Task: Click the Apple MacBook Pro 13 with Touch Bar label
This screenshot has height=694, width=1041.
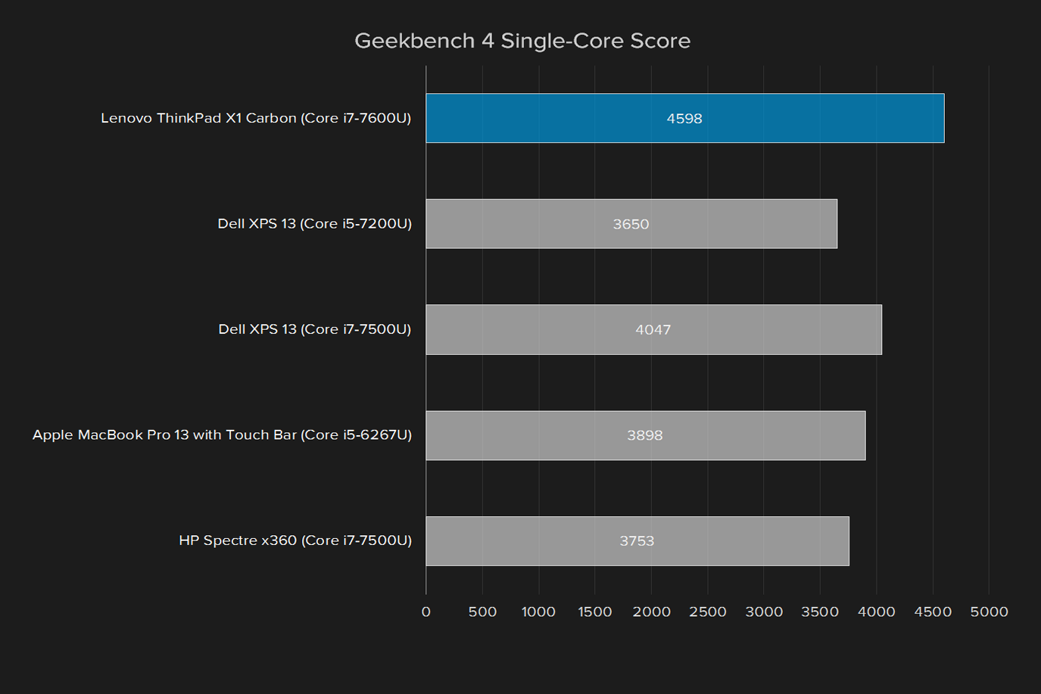Action: coord(222,435)
